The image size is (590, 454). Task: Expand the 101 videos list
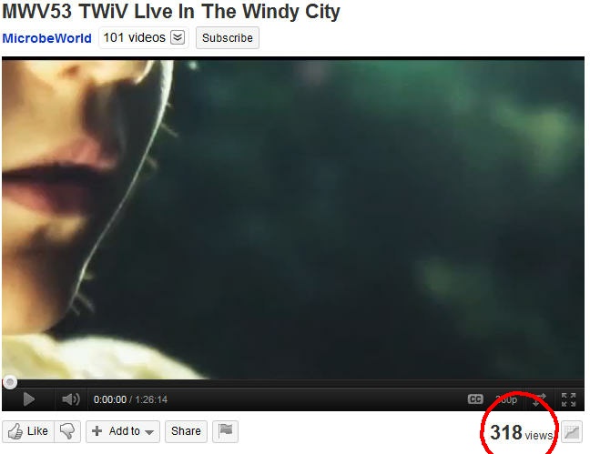[144, 37]
